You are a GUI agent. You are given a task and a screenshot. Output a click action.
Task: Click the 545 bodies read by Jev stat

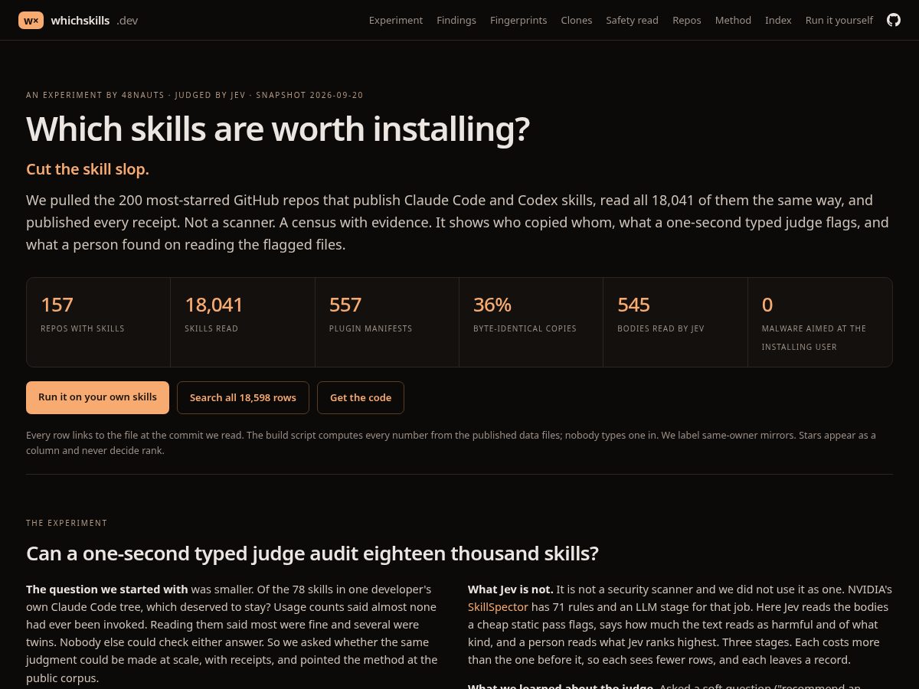(675, 322)
